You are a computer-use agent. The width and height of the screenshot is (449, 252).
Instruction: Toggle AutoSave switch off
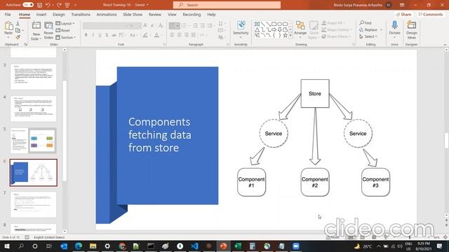coord(28,5)
